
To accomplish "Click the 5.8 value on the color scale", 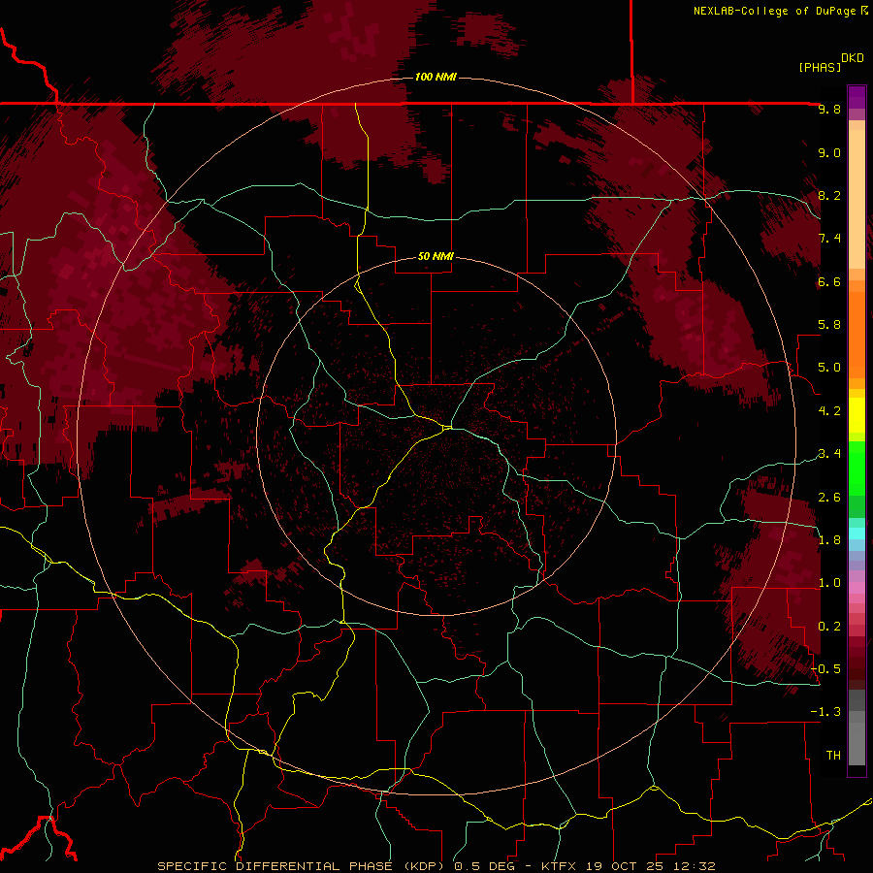I will (x=829, y=325).
